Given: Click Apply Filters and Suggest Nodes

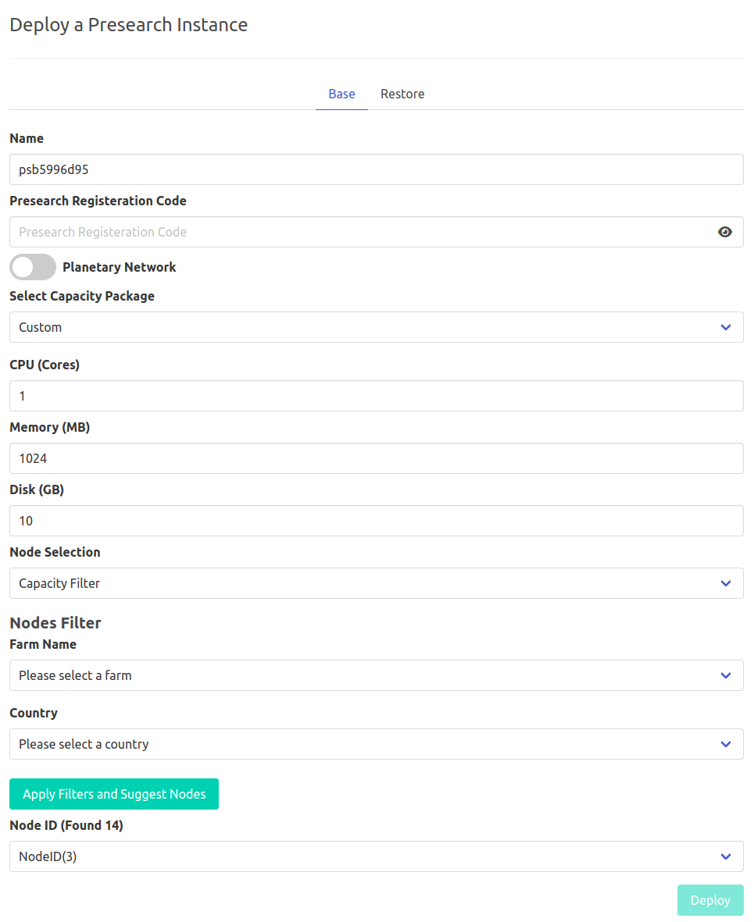Looking at the screenshot, I should (114, 794).
